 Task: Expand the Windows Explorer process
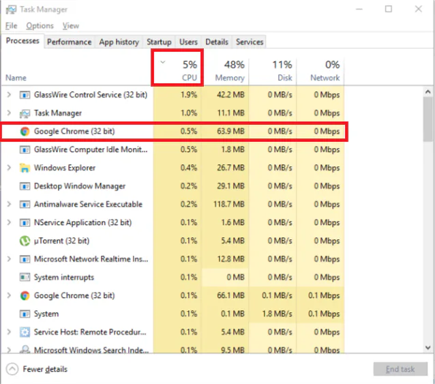pos(9,168)
